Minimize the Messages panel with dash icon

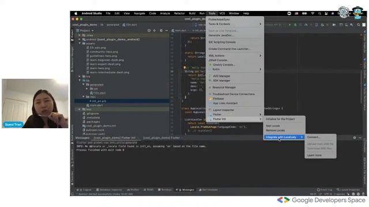click(x=360, y=137)
